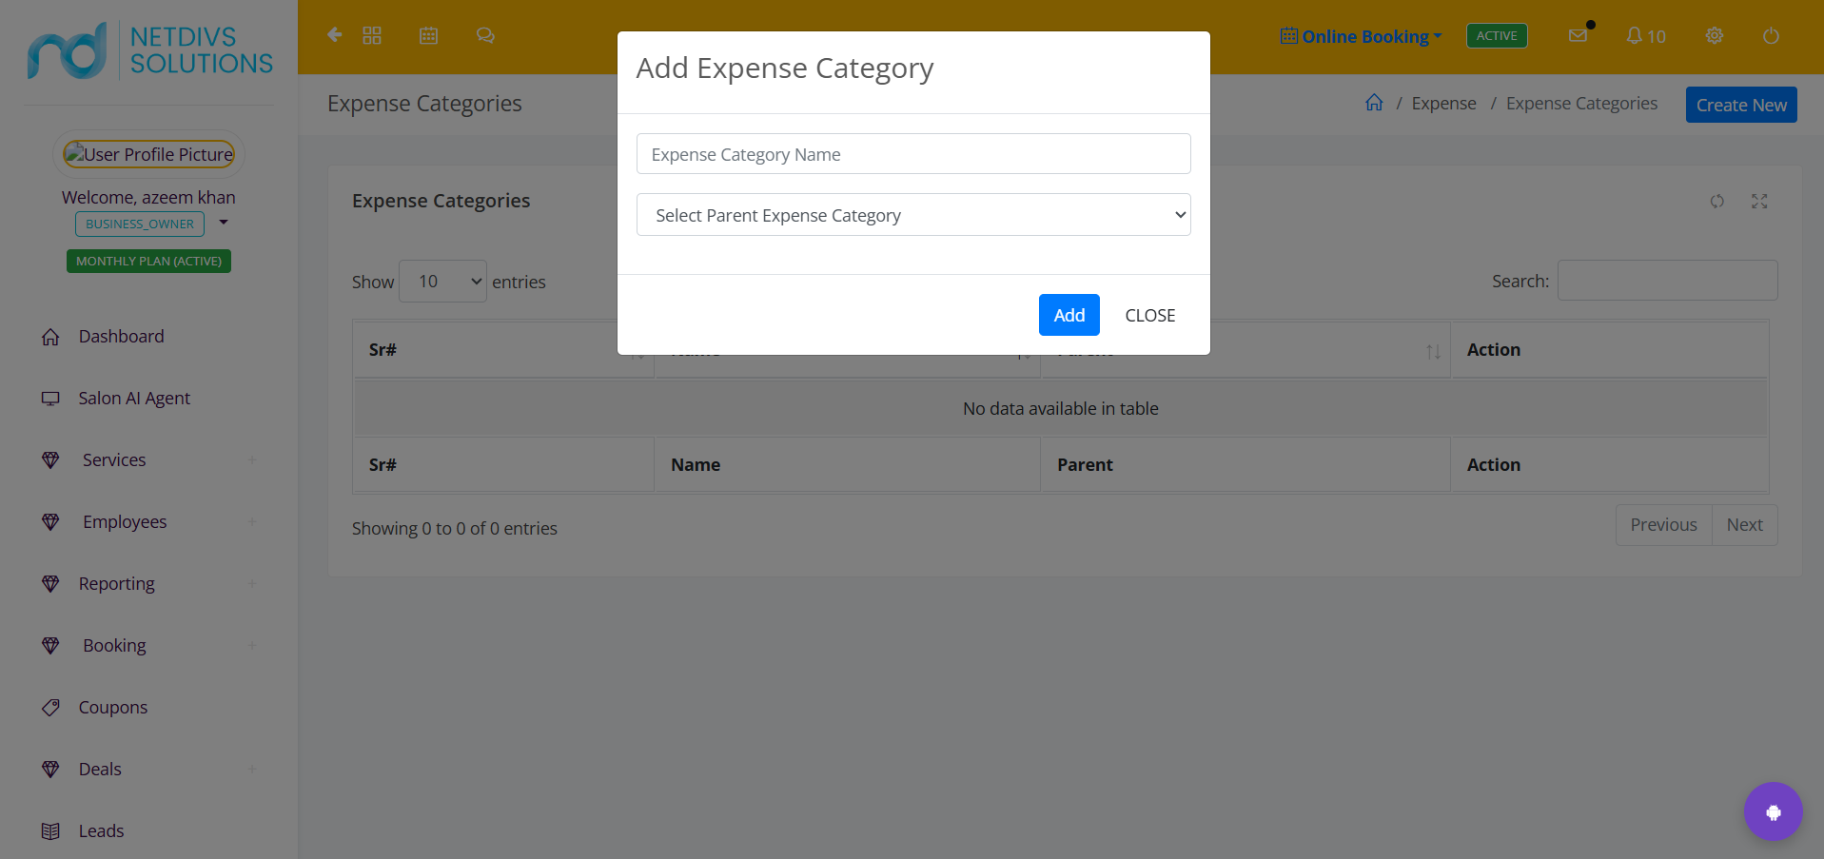Click the Expense Categories breadcrumb text

(x=1581, y=103)
